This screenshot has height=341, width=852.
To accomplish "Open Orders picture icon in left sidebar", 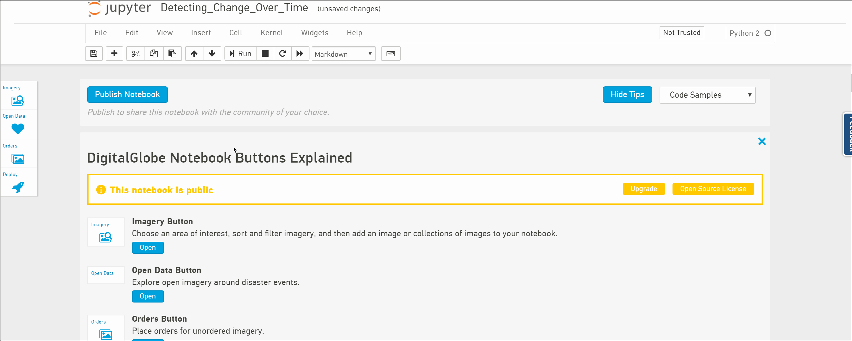I will [x=18, y=159].
